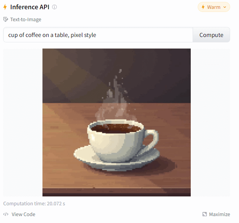Click the Inference API info icon
The width and height of the screenshot is (239, 223).
click(54, 7)
